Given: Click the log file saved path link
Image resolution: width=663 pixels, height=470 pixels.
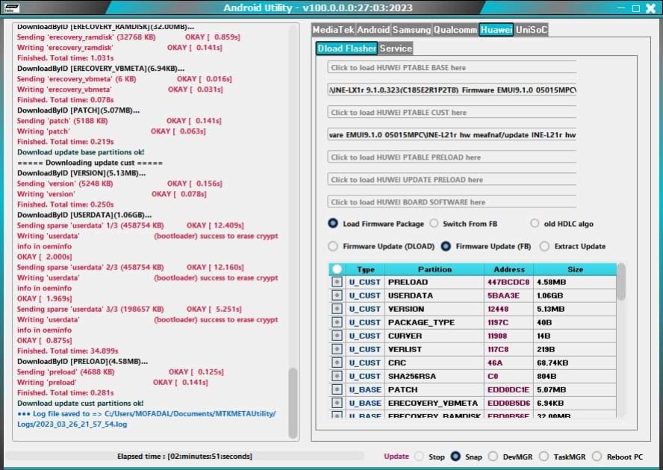Looking at the screenshot, I should [146, 419].
